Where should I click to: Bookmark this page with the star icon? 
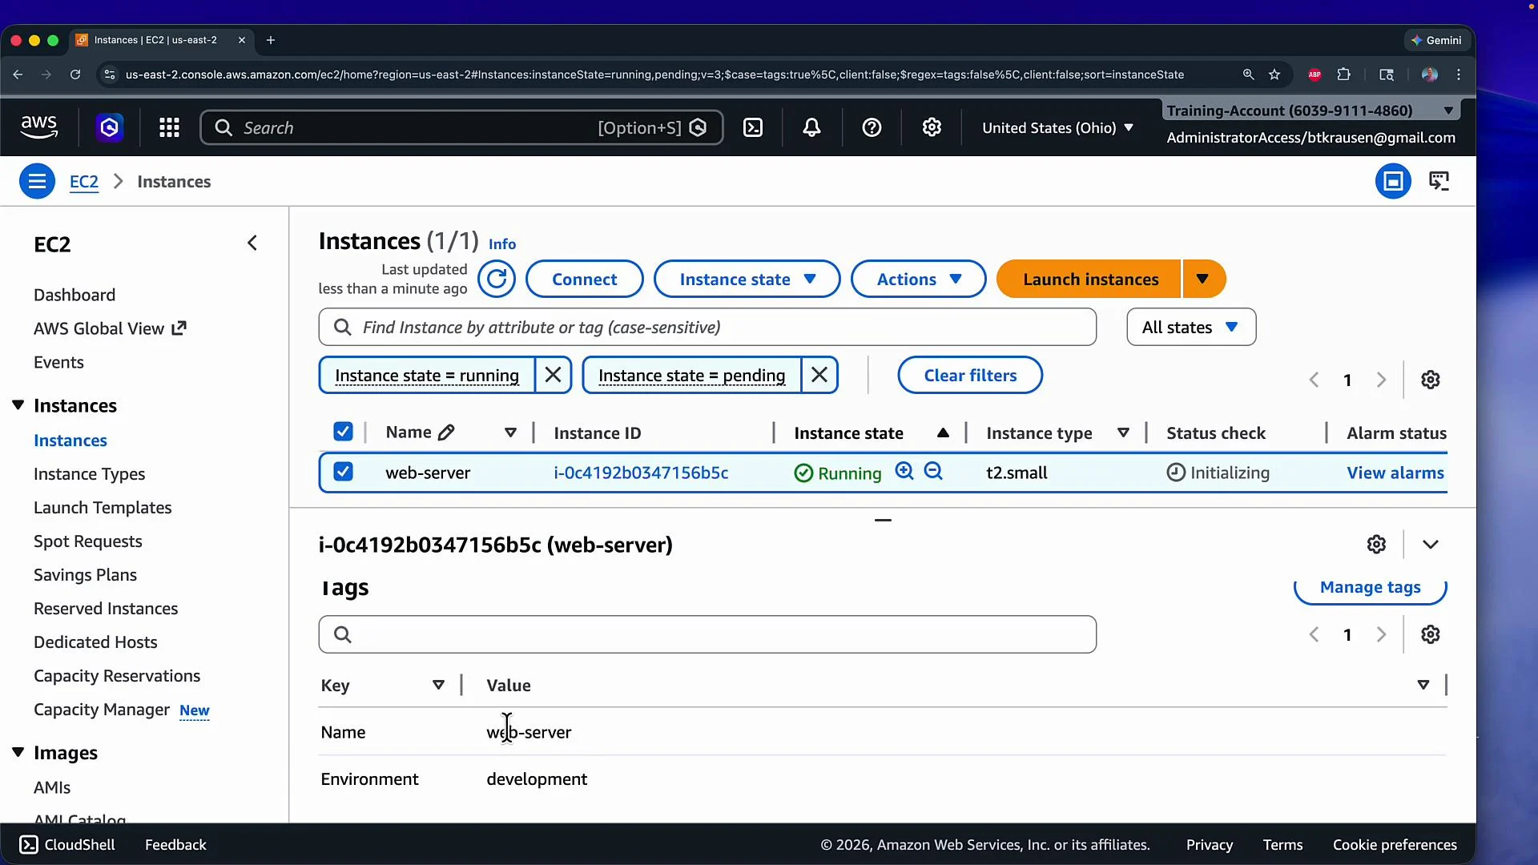(1274, 74)
